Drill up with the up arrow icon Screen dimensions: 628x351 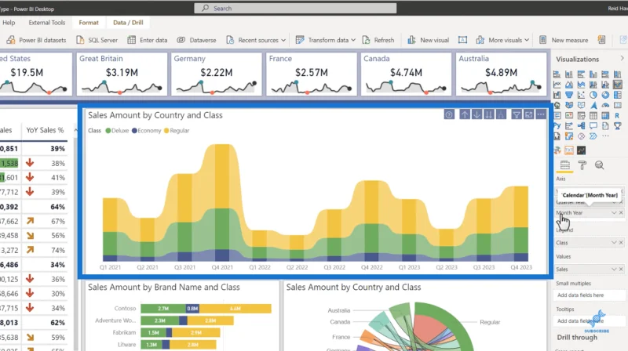pyautogui.click(x=465, y=114)
